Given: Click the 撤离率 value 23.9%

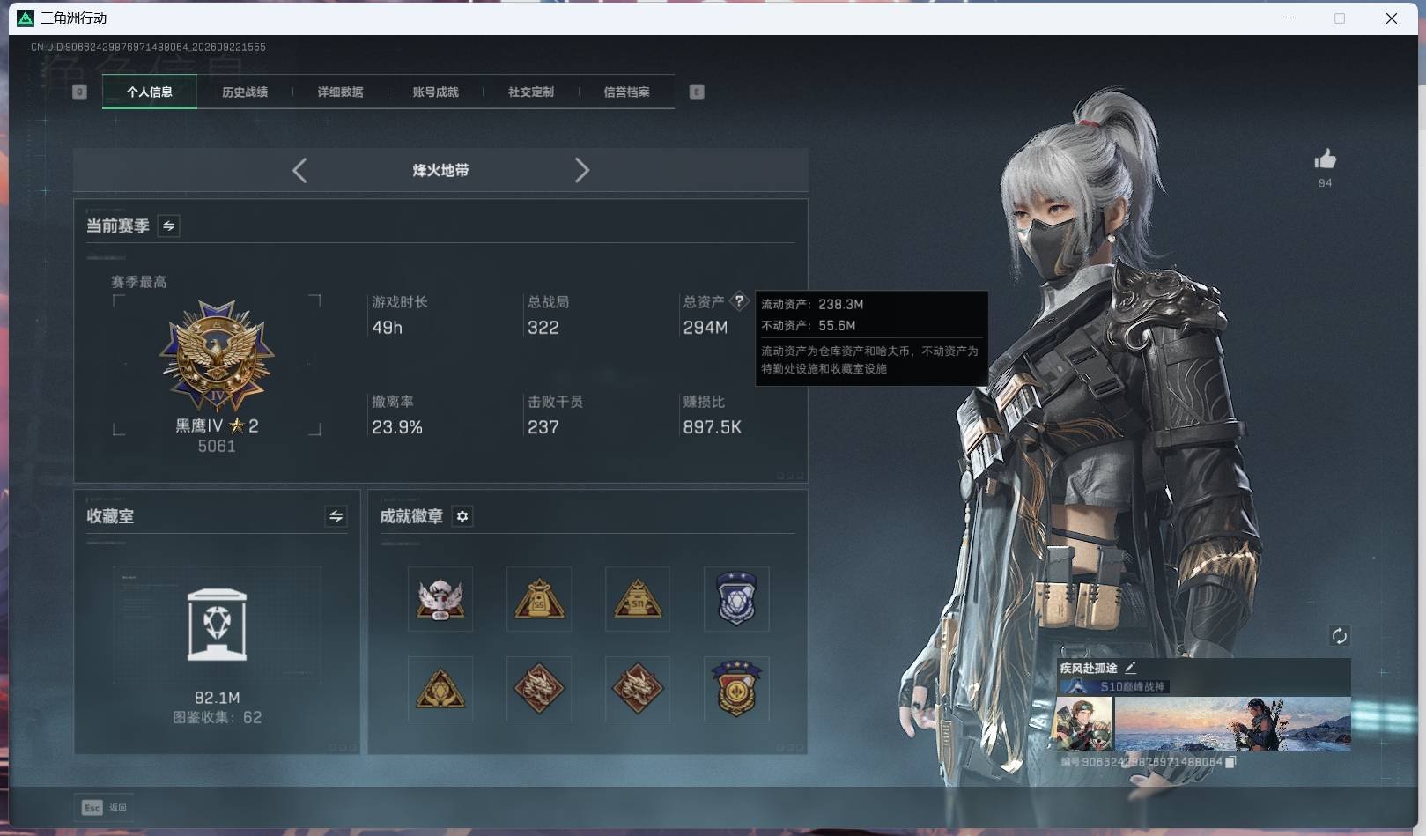Looking at the screenshot, I should pos(397,427).
